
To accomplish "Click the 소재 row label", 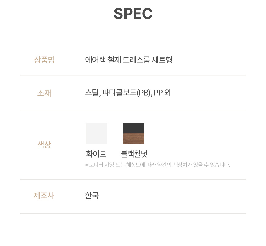I will click(x=44, y=93).
